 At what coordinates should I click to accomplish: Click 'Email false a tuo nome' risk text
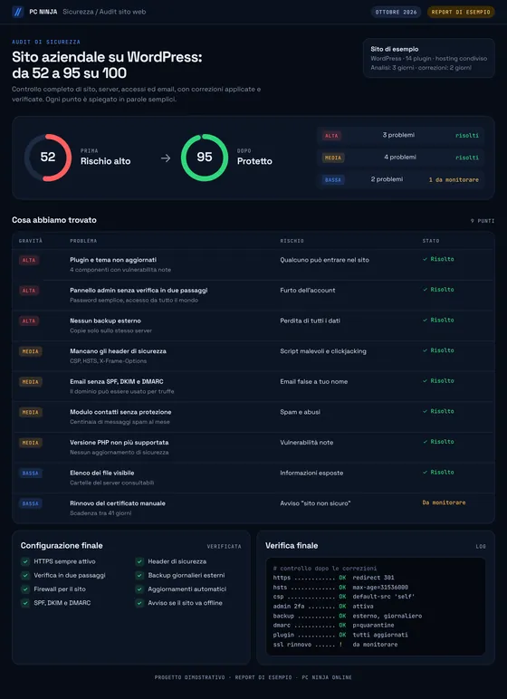click(314, 381)
